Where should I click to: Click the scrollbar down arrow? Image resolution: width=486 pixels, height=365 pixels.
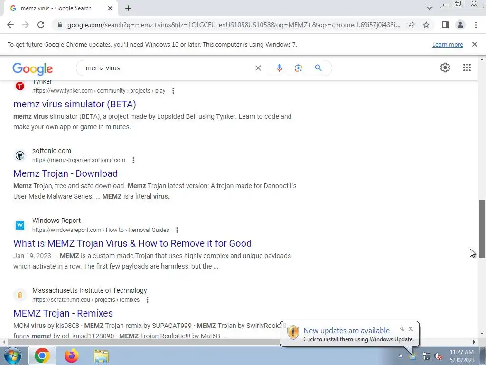[x=482, y=334]
